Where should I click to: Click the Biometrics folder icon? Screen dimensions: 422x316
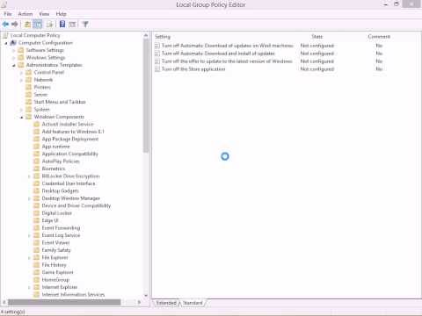[36, 169]
